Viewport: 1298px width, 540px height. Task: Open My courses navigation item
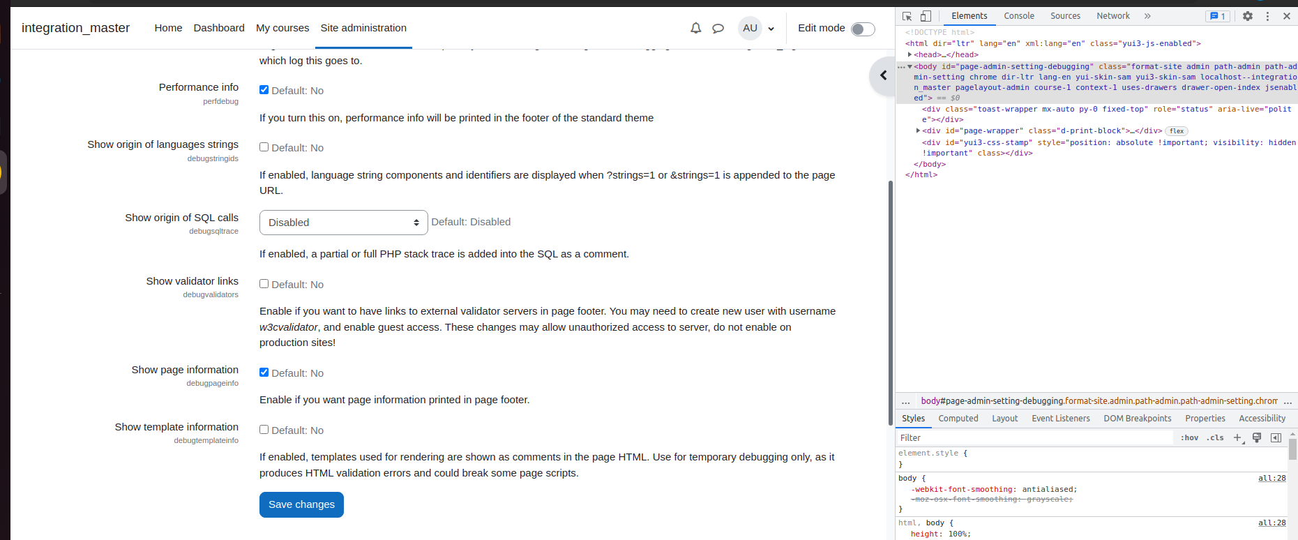pos(282,28)
